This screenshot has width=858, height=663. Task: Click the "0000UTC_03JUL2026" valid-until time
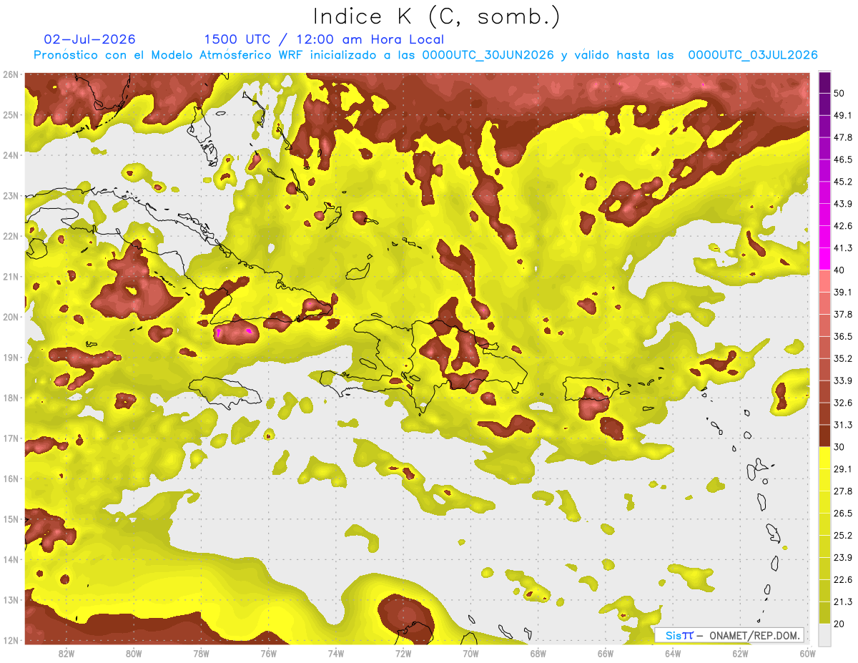point(753,55)
